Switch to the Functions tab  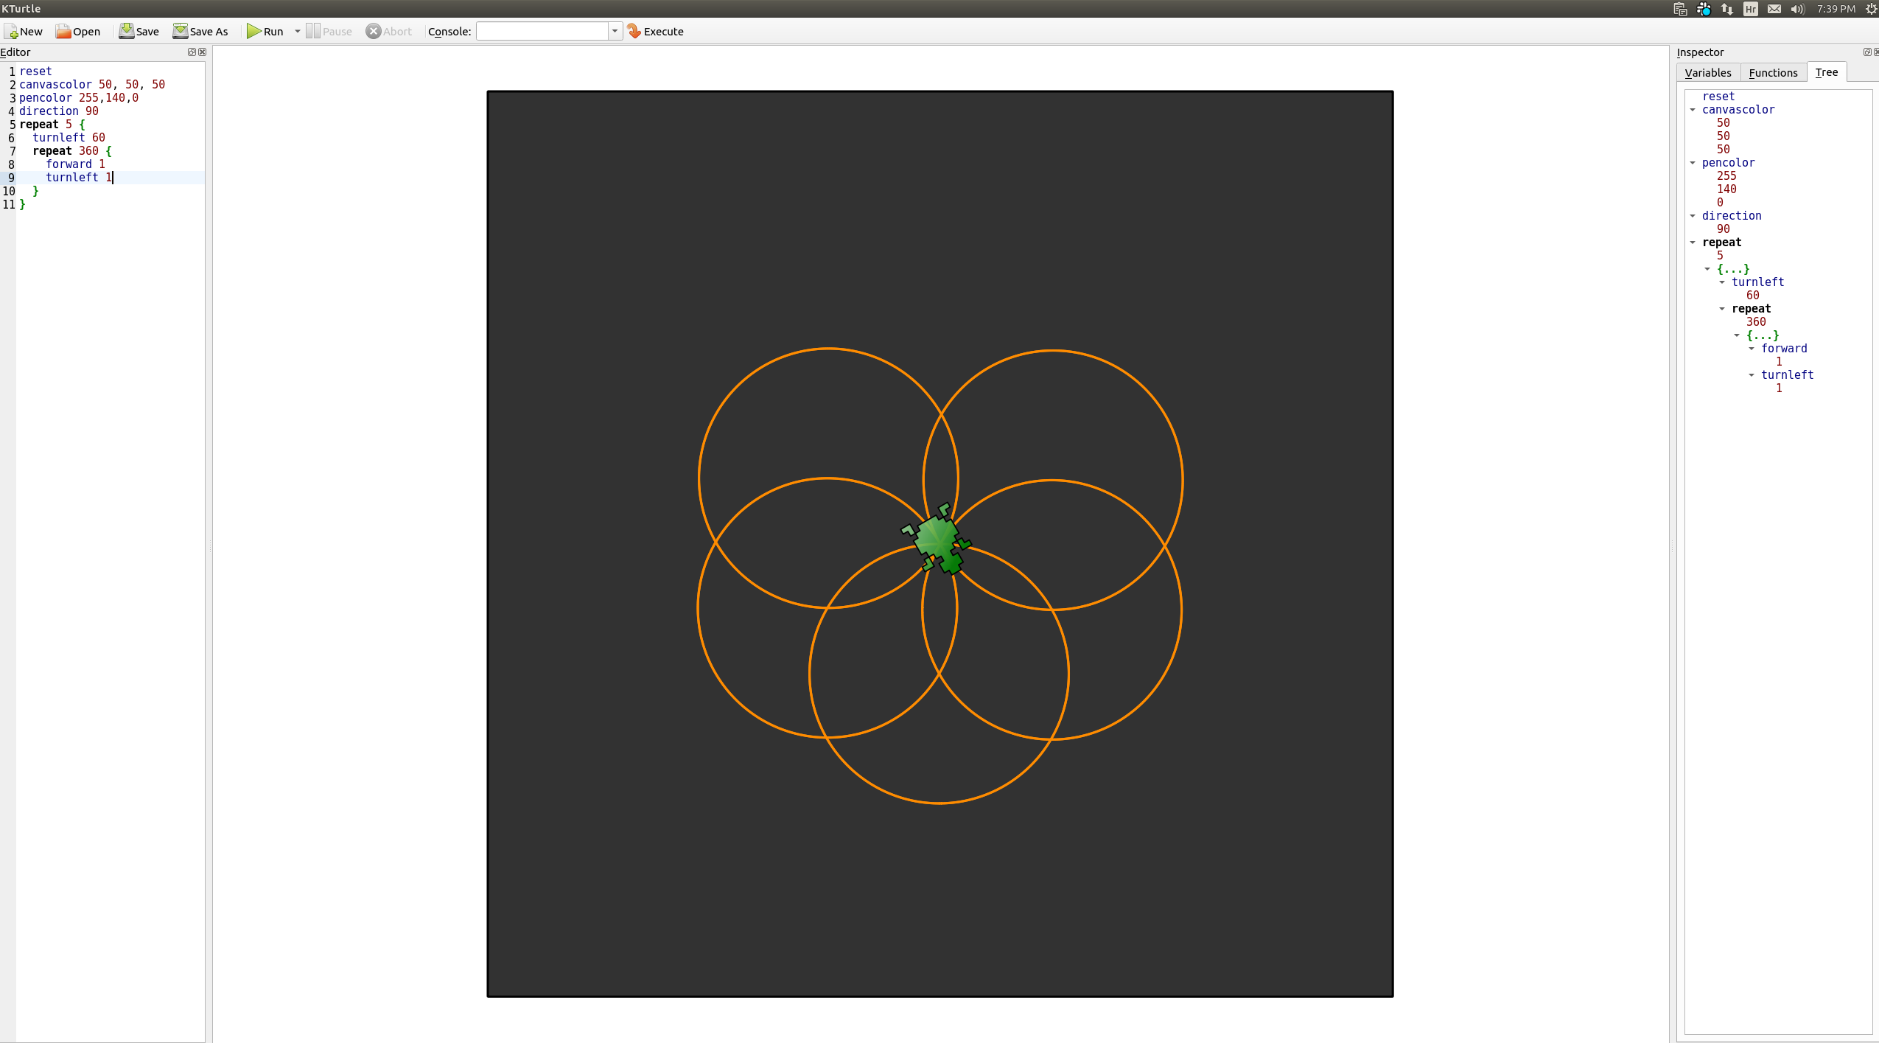(x=1772, y=72)
